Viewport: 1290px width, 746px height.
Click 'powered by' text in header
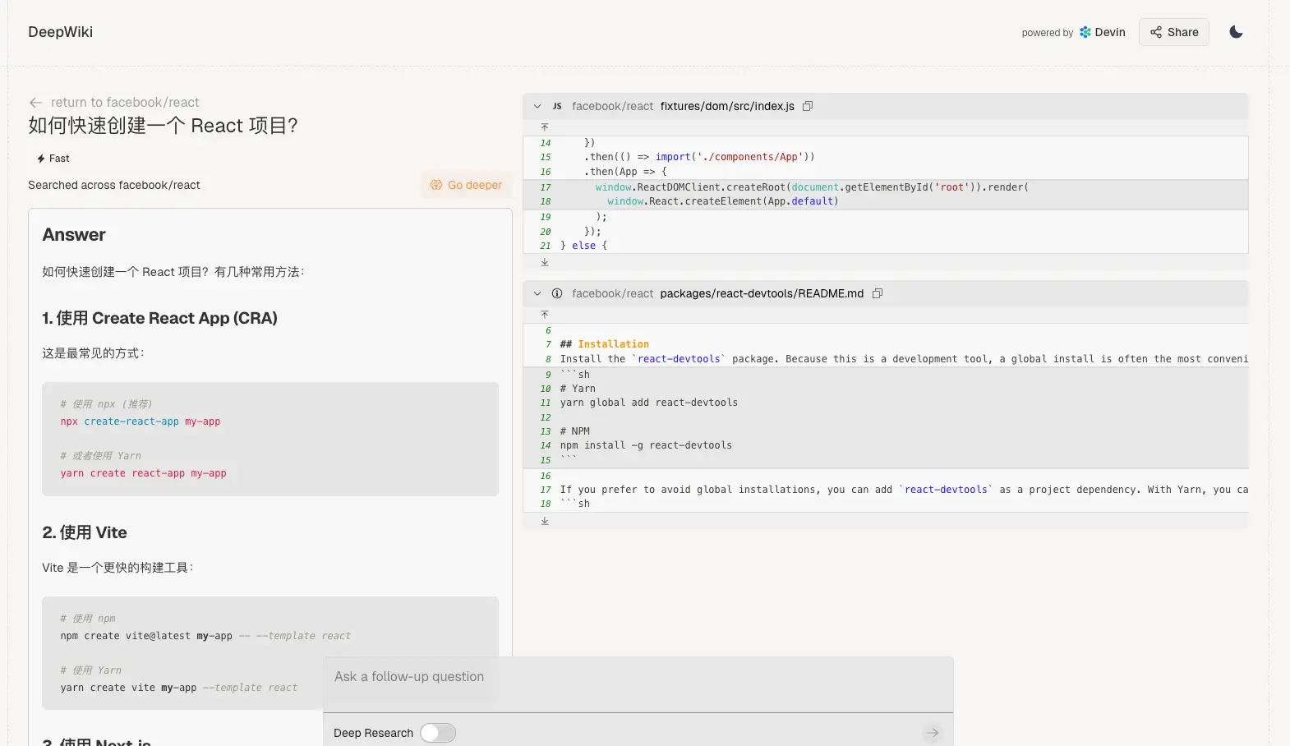click(x=1048, y=33)
